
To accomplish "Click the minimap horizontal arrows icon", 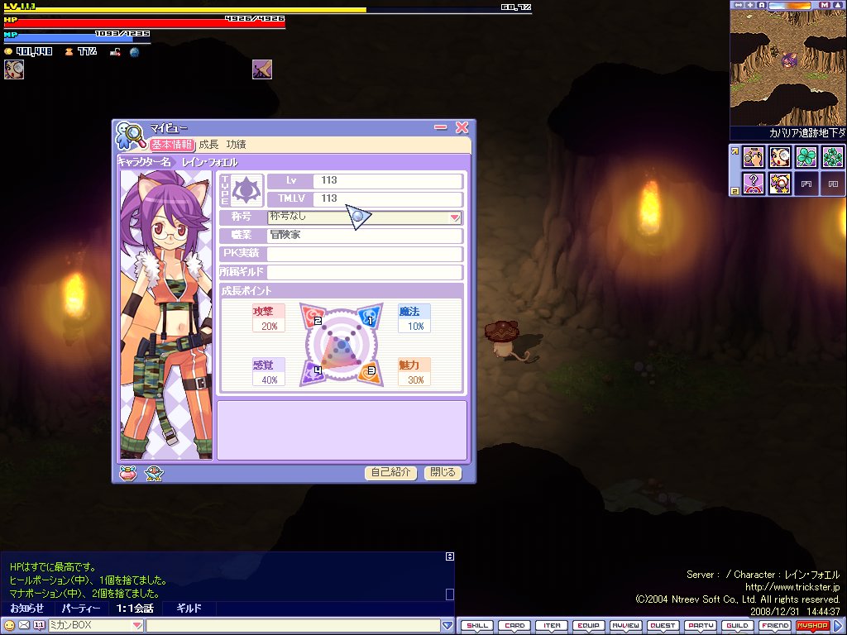I will (738, 5).
